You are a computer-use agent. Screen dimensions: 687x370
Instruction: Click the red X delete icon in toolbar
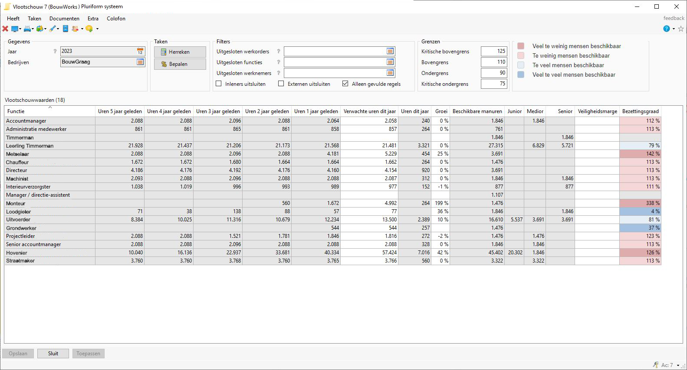(5, 29)
